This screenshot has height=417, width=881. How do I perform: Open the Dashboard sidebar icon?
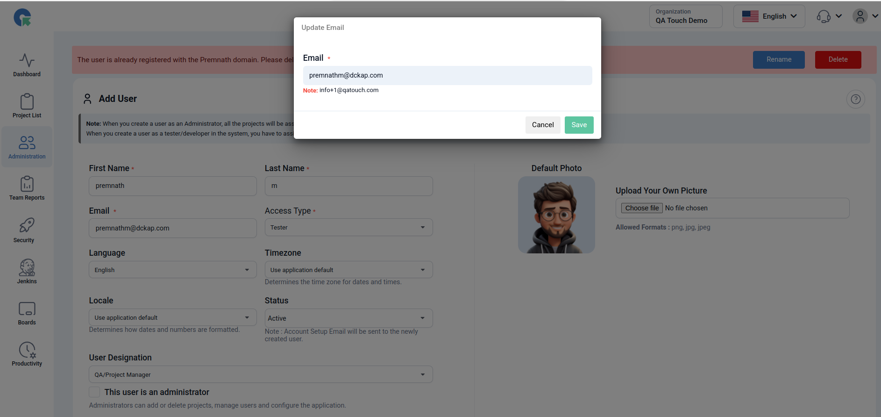click(27, 65)
